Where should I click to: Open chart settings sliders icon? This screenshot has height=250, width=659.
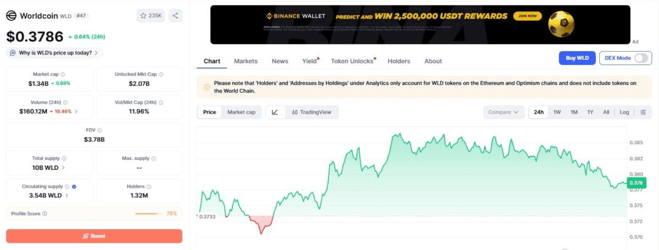[x=643, y=112]
